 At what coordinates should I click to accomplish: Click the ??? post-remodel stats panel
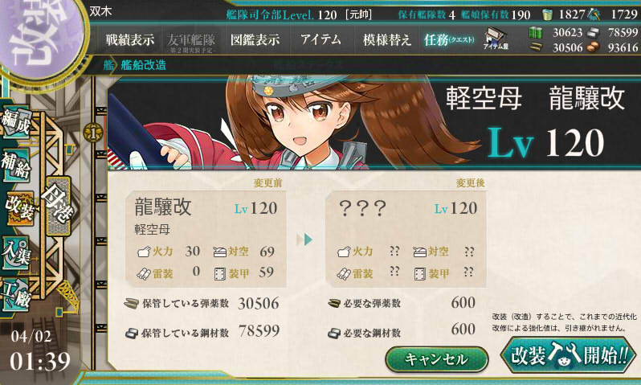[x=406, y=239]
